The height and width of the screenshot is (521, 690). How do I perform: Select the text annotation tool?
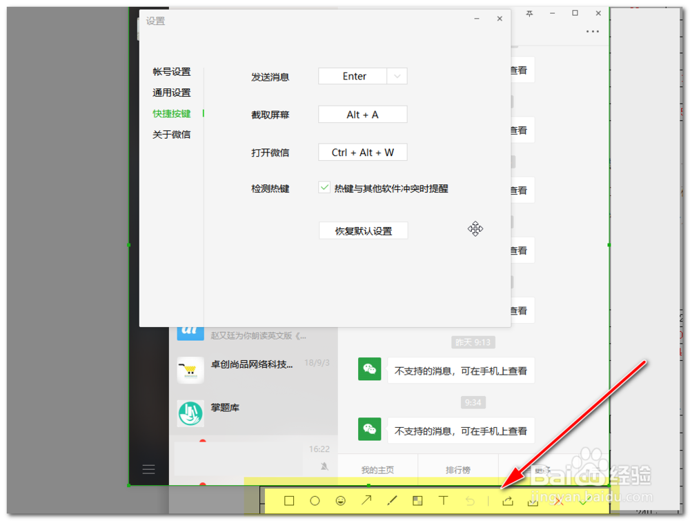(x=444, y=501)
